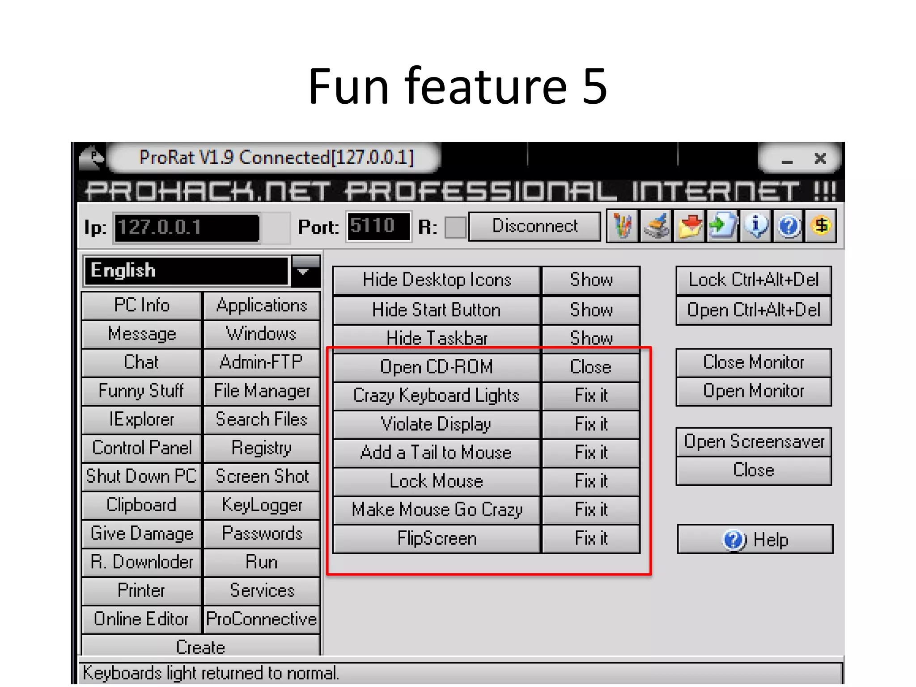Click Fix it beside Lock Mouse
The width and height of the screenshot is (916, 687).
pos(591,482)
